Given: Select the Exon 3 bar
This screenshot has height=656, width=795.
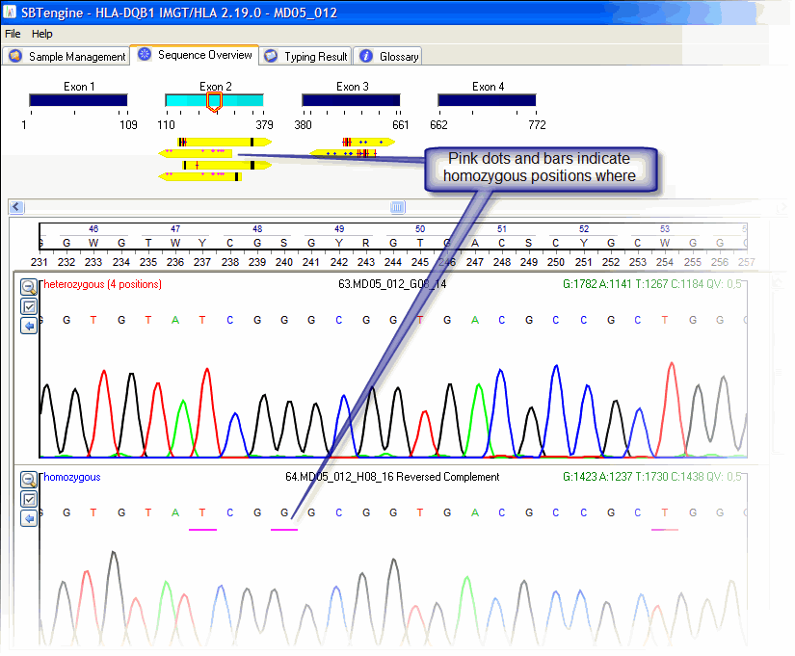Looking at the screenshot, I should (x=351, y=100).
